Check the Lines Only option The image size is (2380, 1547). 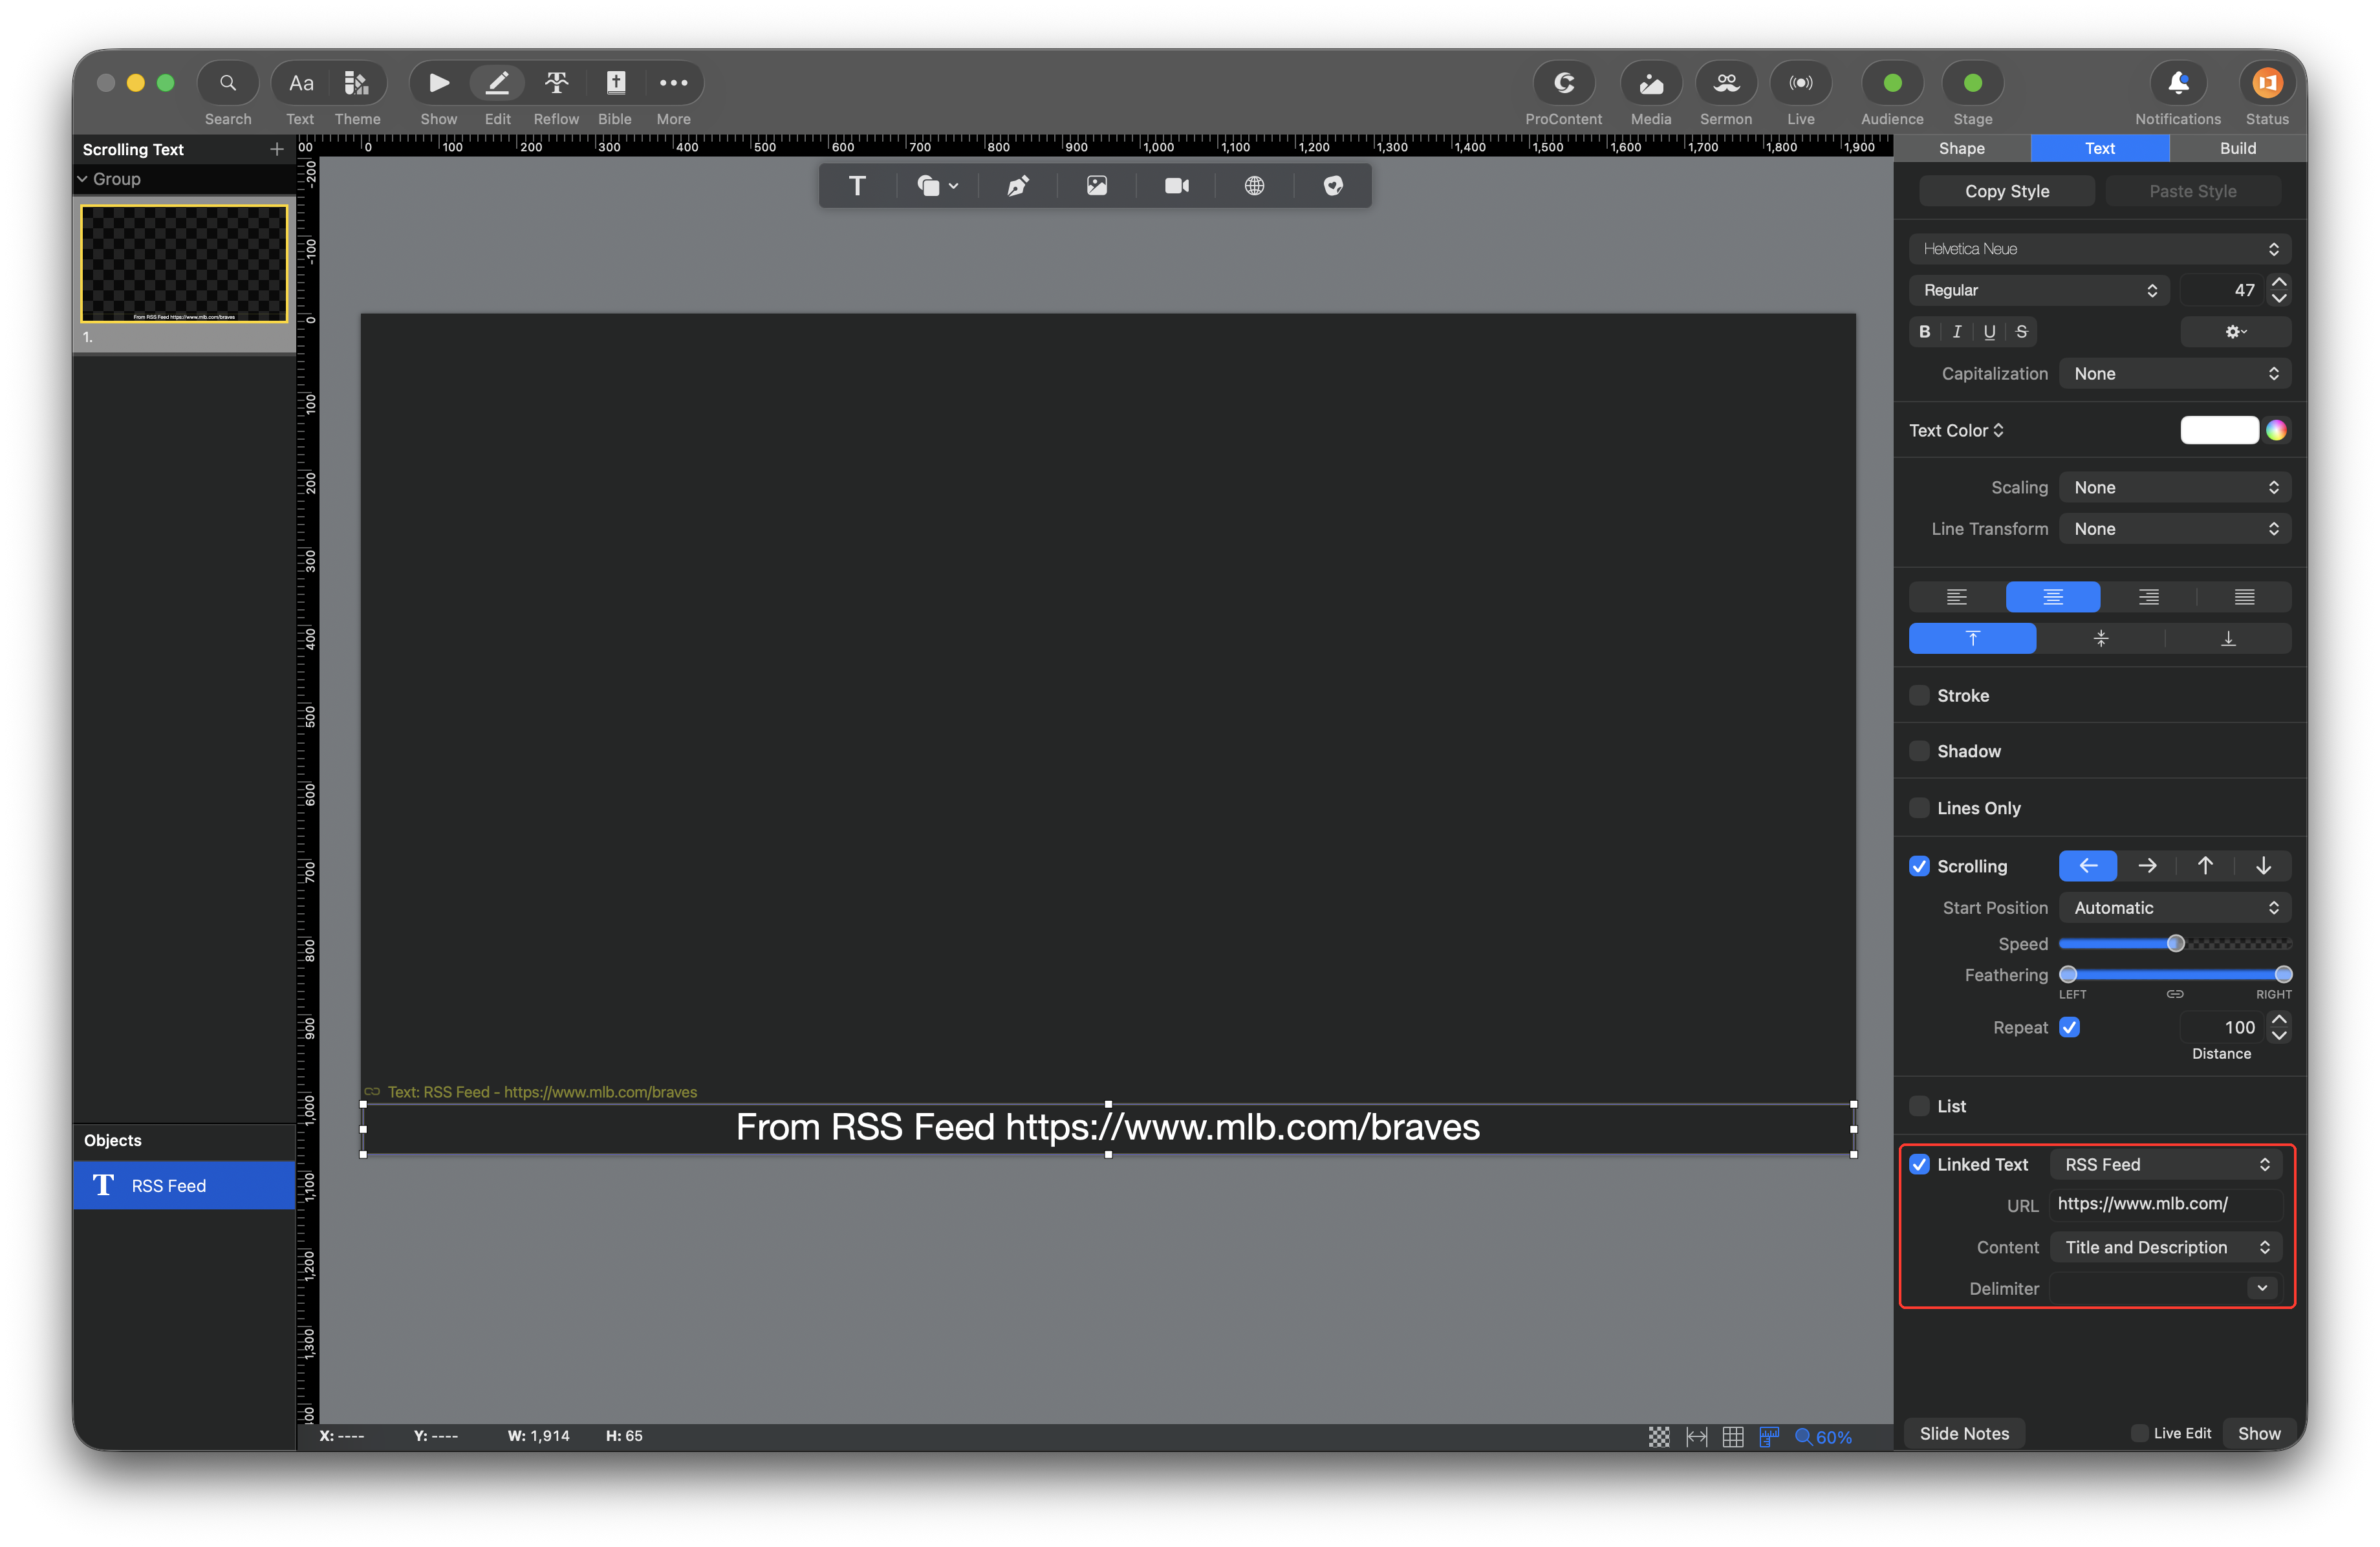1919,808
